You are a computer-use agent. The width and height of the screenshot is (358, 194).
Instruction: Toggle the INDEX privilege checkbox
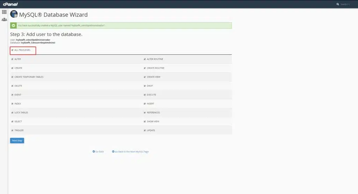point(12,104)
